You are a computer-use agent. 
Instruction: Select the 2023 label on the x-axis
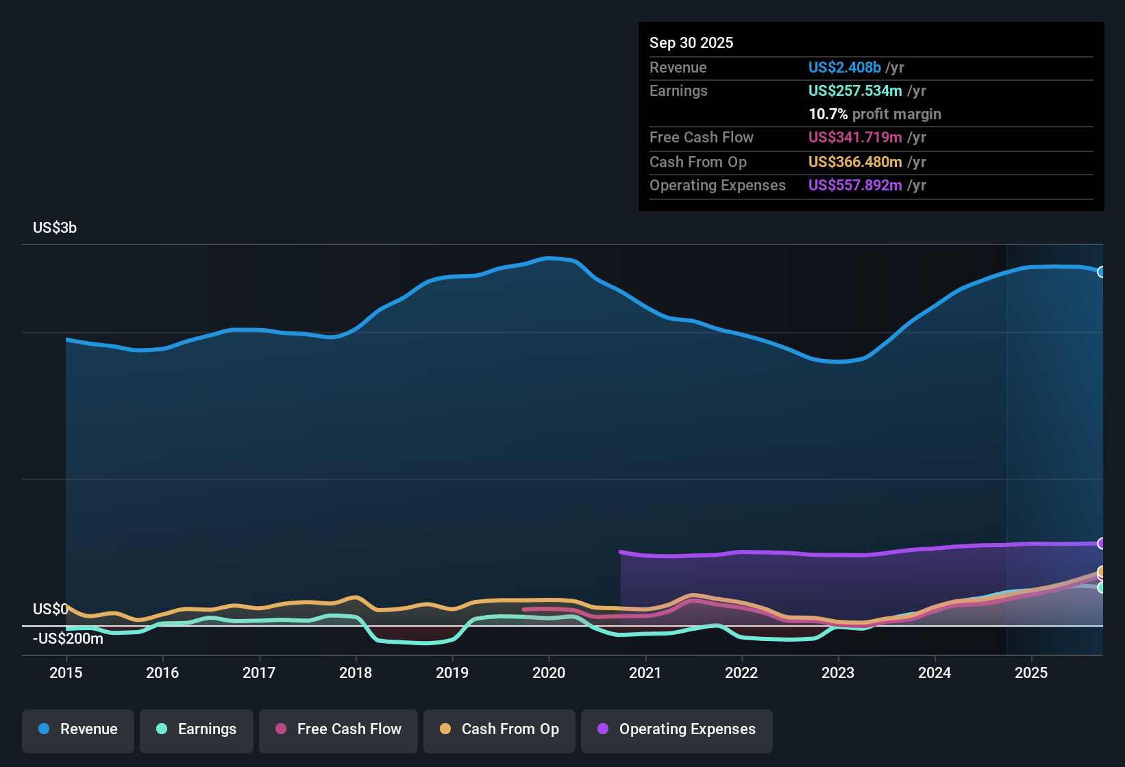839,673
